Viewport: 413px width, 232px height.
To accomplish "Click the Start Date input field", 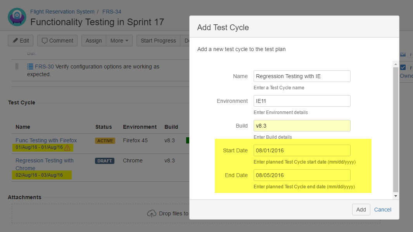I will (x=302, y=150).
